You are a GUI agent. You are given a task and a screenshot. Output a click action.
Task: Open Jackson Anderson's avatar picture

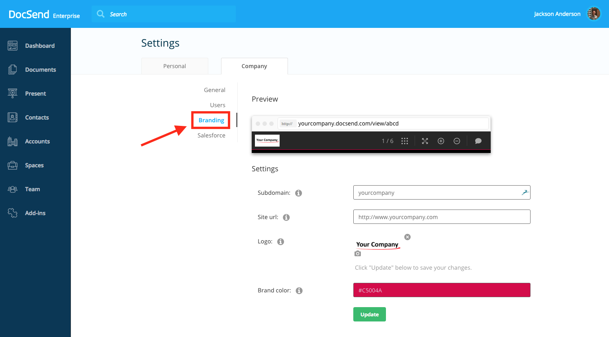coord(594,14)
